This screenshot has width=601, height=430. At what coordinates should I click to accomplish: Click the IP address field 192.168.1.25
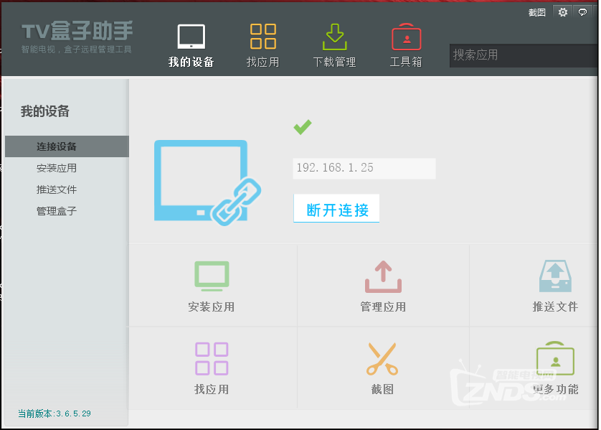point(364,169)
